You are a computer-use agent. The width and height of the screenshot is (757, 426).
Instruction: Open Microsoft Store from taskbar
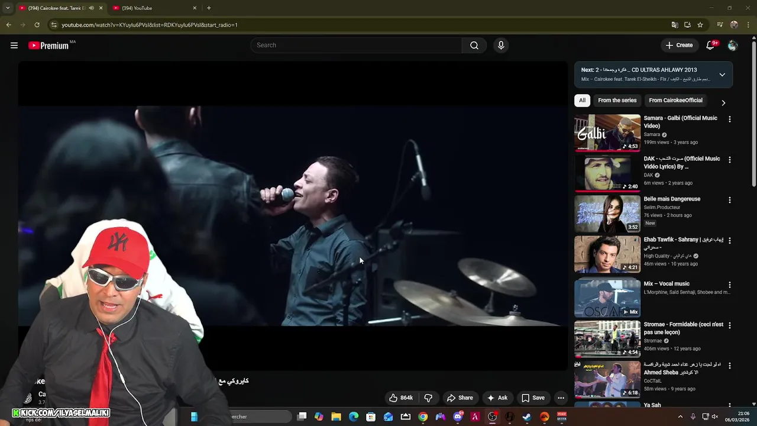coord(371,417)
